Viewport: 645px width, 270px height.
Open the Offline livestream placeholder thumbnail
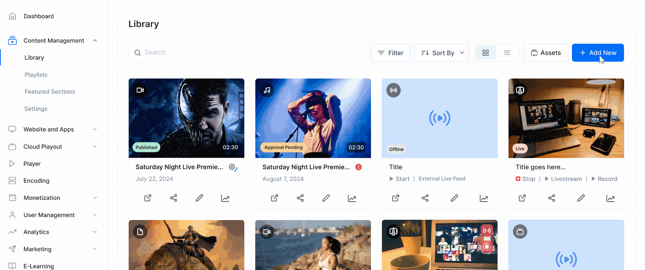tap(440, 118)
